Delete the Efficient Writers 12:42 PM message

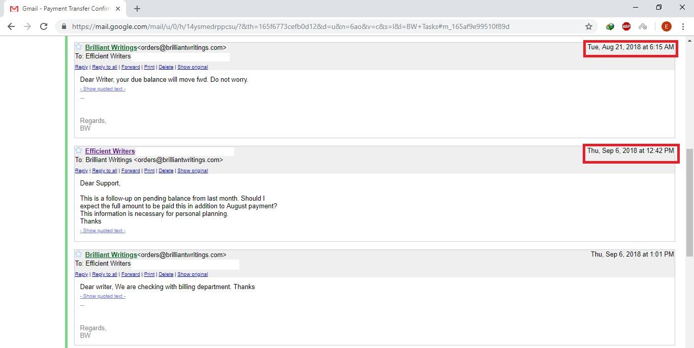pos(166,171)
